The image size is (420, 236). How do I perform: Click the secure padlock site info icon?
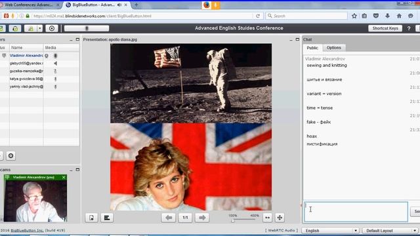[x=28, y=16]
